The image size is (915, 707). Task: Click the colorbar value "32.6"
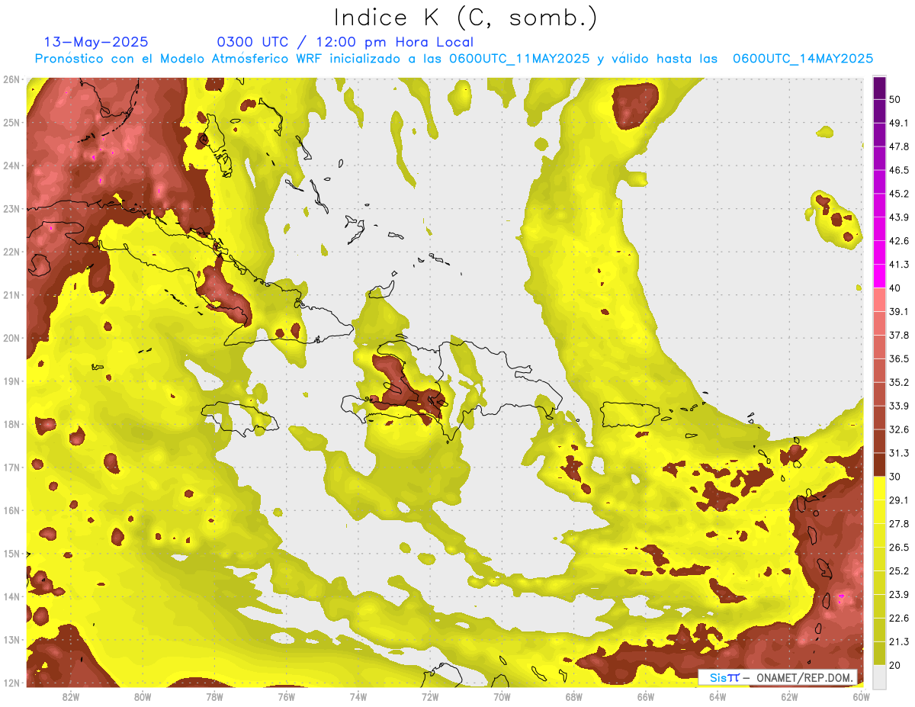tap(899, 429)
